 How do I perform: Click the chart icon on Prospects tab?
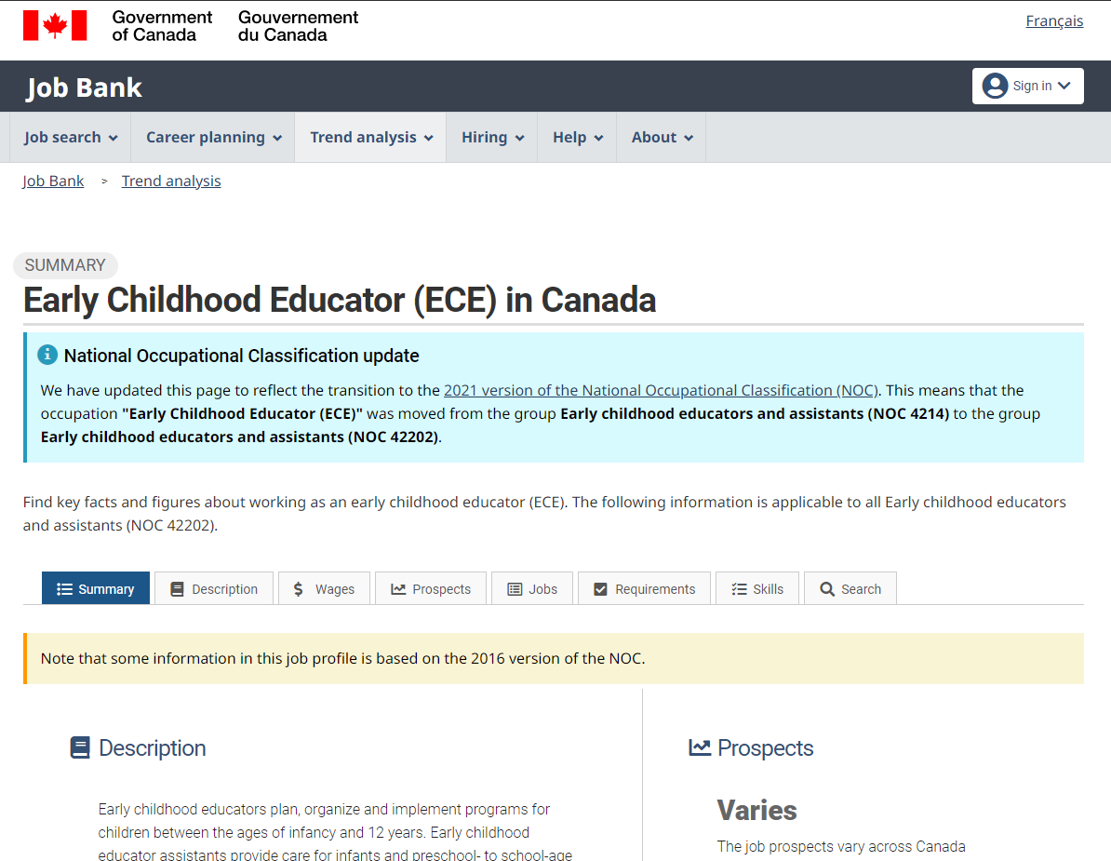[398, 589]
